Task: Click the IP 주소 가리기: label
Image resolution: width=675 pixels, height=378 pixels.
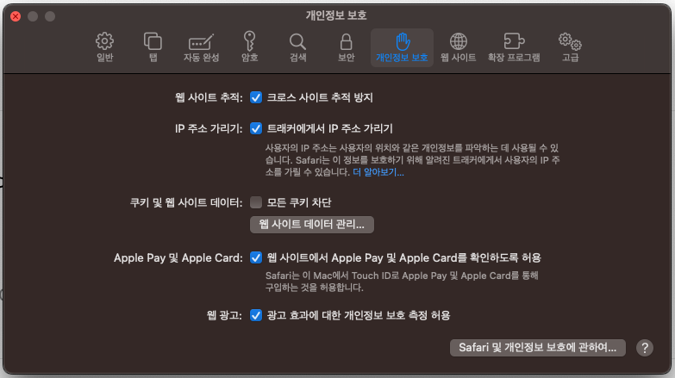Action: pos(209,128)
